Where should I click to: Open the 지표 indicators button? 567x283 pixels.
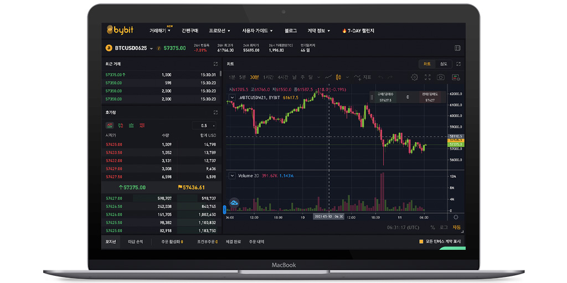coord(363,77)
